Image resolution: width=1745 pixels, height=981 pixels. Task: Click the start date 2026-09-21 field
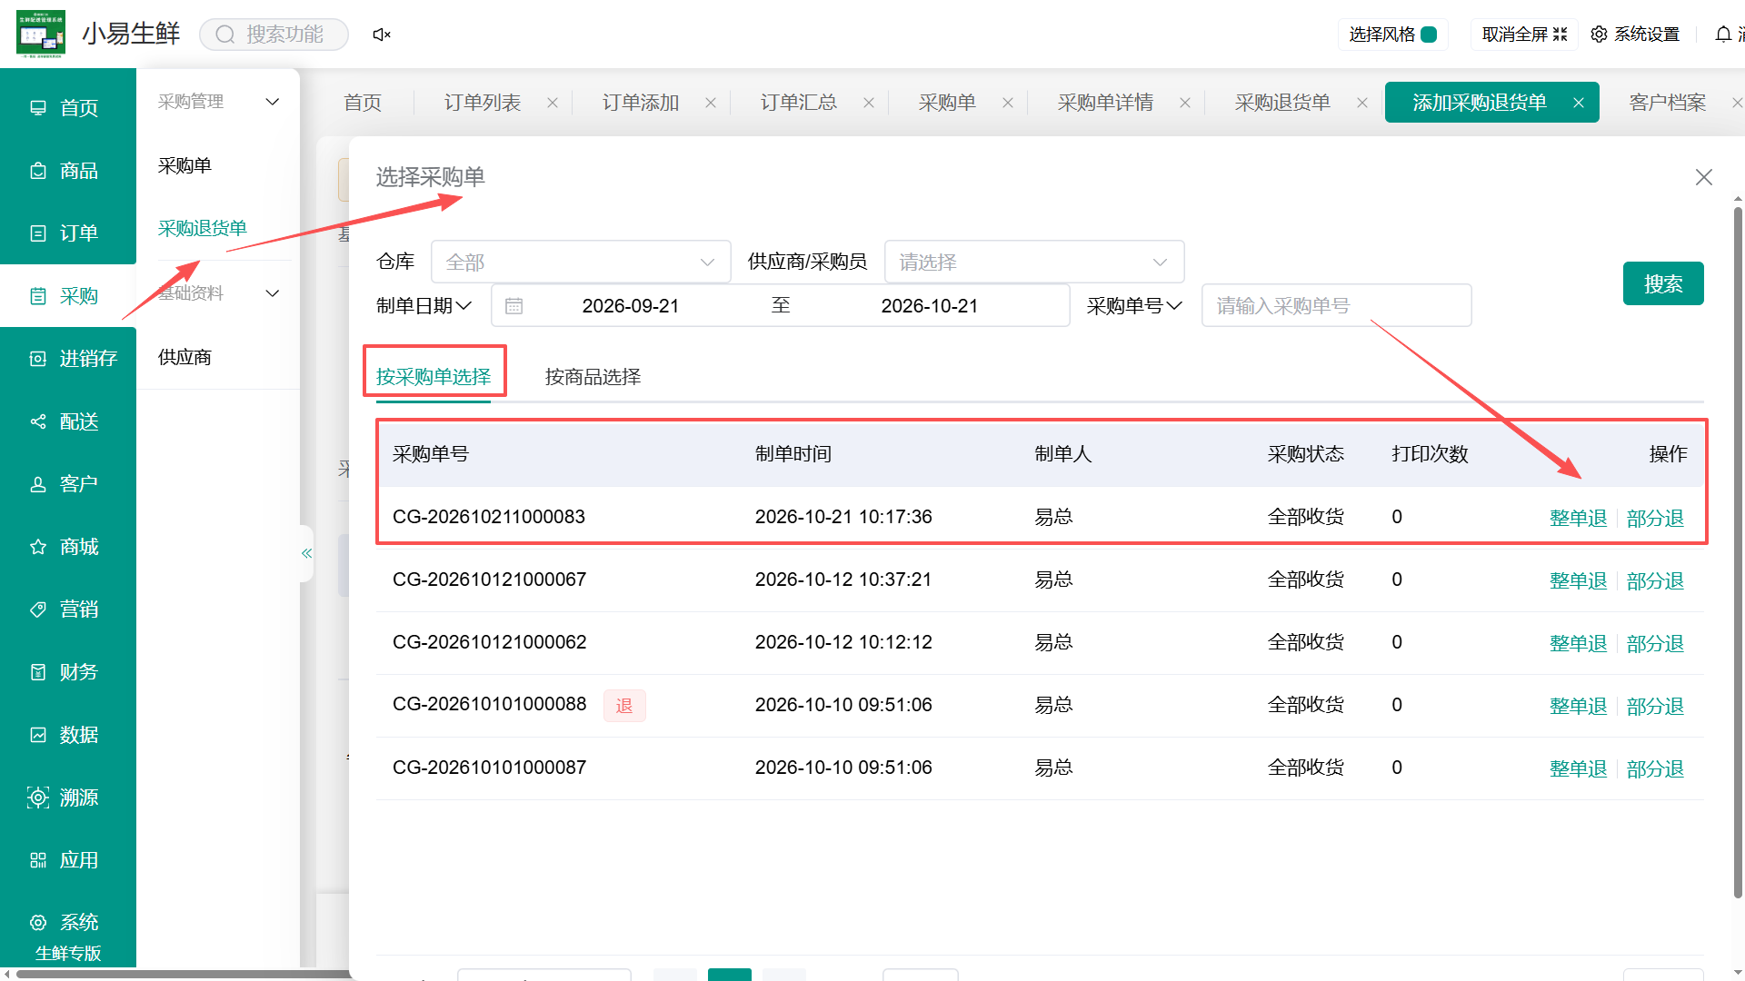pyautogui.click(x=631, y=306)
